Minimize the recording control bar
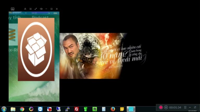200x112 pixels. pos(190,107)
